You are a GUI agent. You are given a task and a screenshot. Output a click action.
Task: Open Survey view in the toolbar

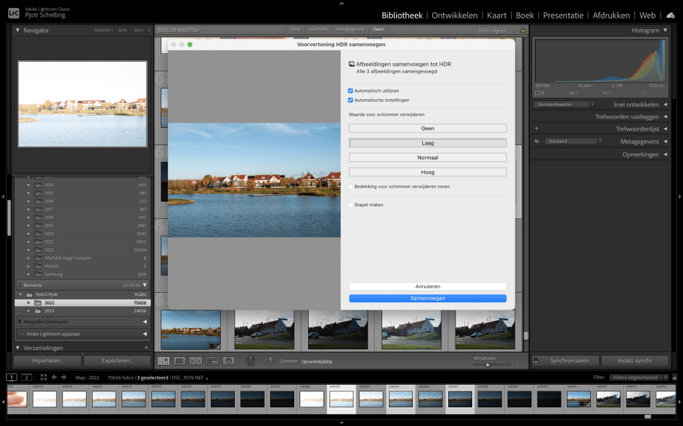tap(212, 361)
